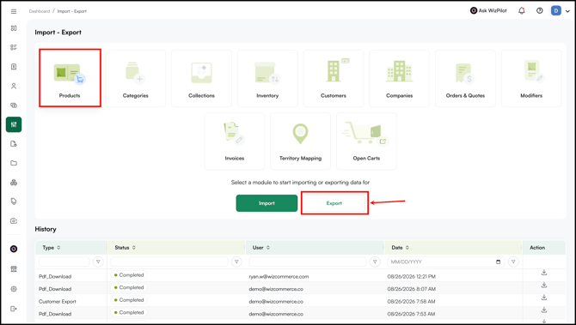
Task: Select the Inventory module card
Action: click(267, 78)
